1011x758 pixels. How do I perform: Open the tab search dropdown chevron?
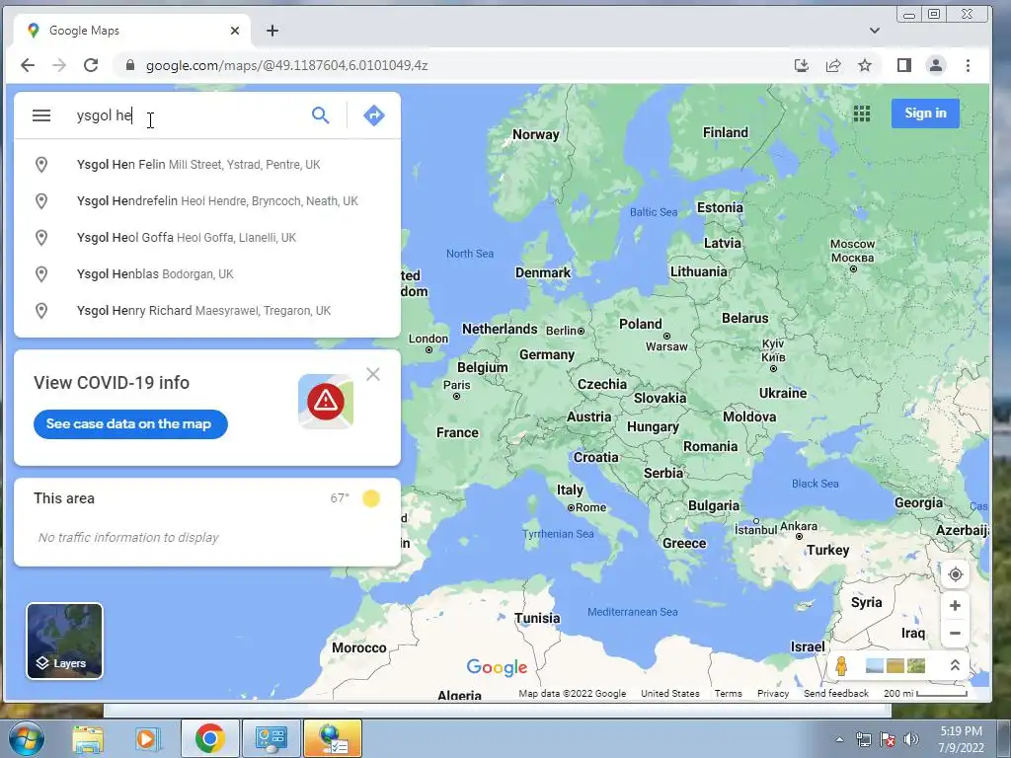coord(875,31)
